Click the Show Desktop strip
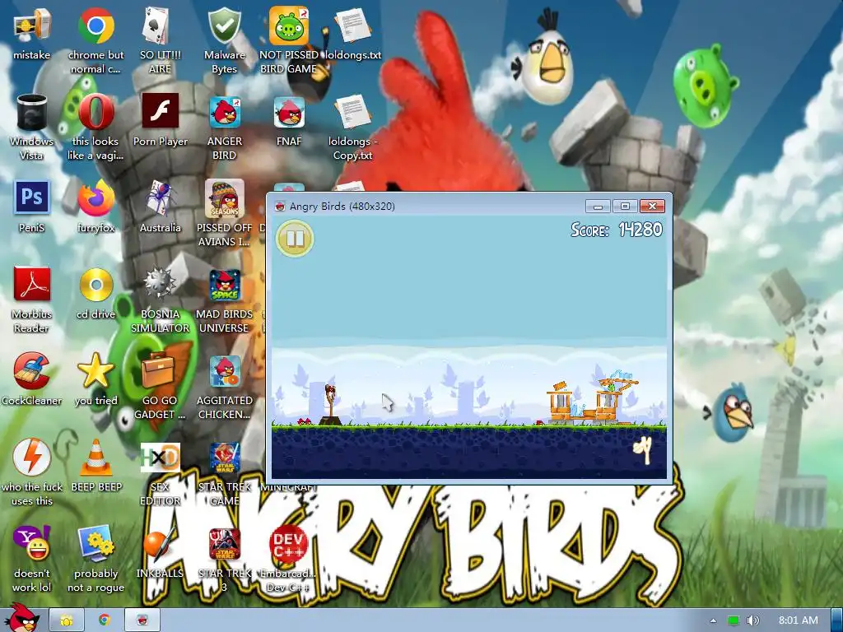 pos(836,620)
